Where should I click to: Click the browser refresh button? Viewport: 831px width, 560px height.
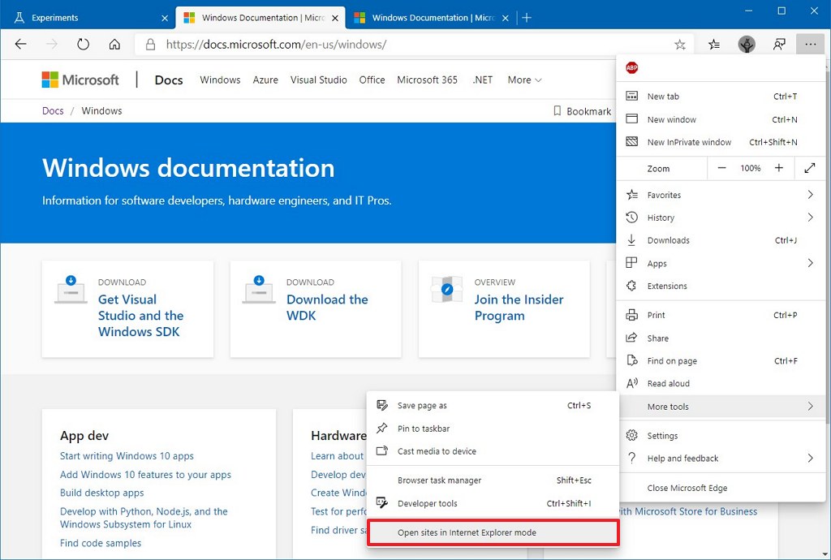[83, 45]
